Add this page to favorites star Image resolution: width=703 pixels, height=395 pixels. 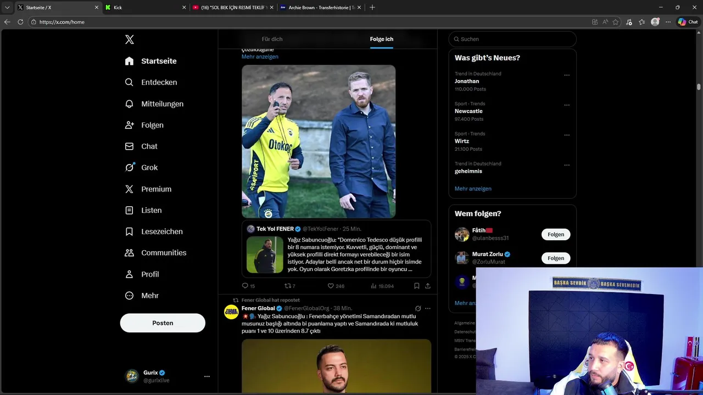coord(616,22)
